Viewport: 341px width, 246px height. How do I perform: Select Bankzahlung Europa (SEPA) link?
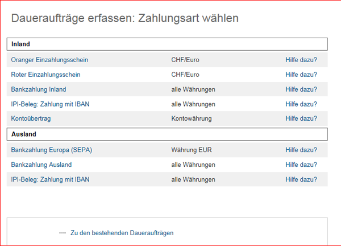[52, 150]
